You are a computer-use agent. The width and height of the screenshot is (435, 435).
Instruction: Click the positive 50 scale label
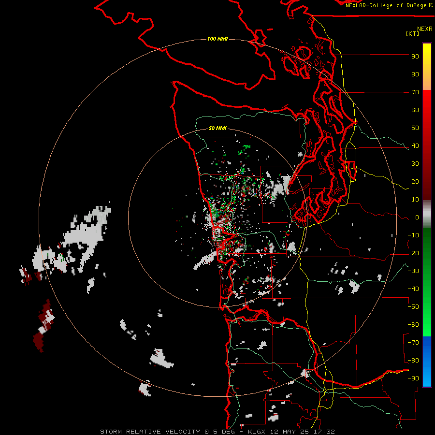click(415, 128)
